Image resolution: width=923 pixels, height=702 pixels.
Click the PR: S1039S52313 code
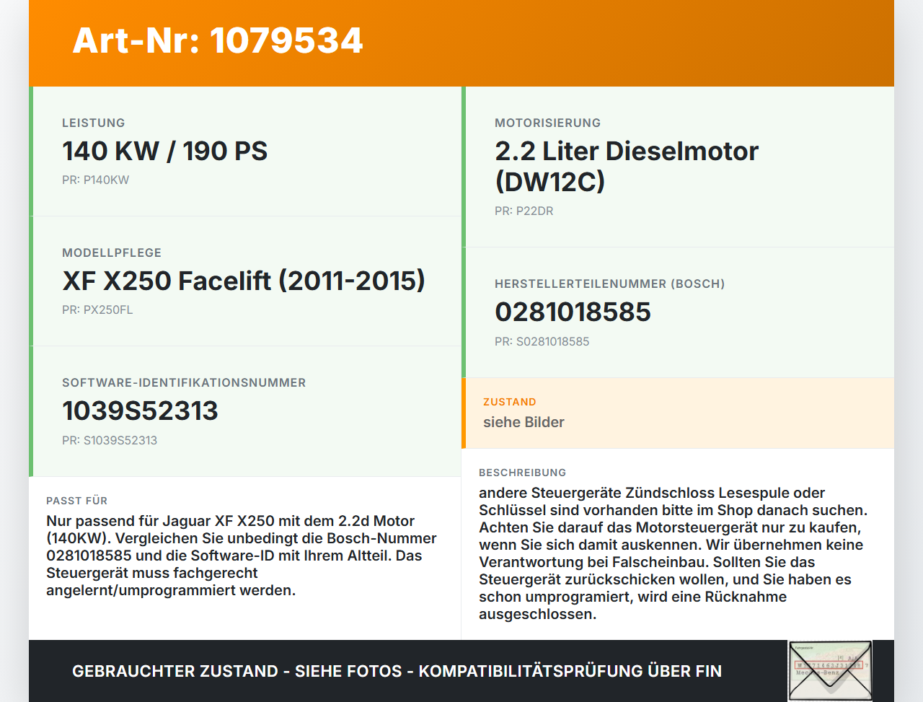coord(110,440)
